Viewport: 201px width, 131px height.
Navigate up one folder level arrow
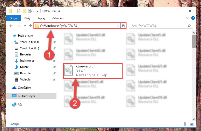click(x=30, y=26)
